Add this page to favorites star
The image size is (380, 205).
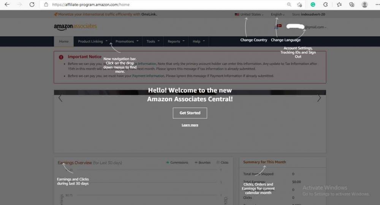[x=299, y=4]
